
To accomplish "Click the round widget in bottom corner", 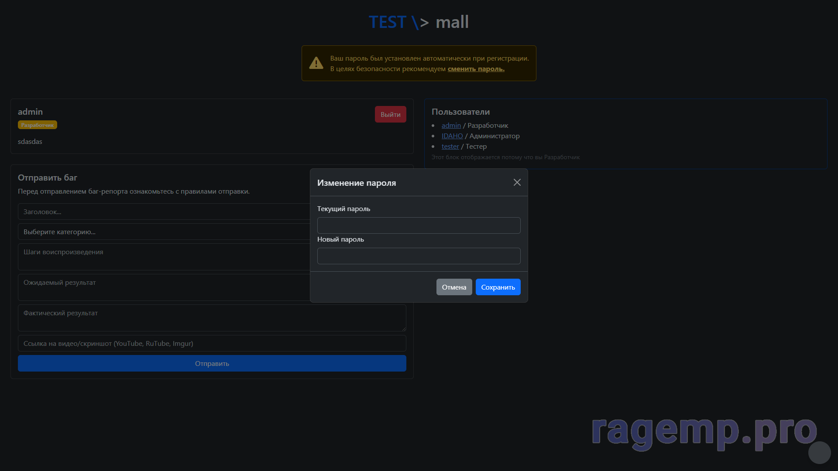I will click(819, 453).
